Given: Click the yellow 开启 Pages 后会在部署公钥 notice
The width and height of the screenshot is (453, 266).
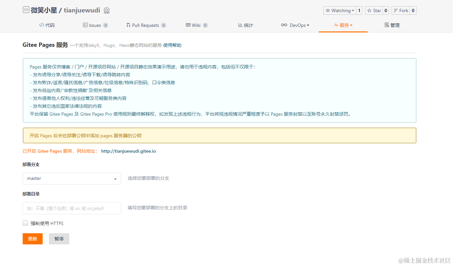Looking at the screenshot, I should [219, 135].
